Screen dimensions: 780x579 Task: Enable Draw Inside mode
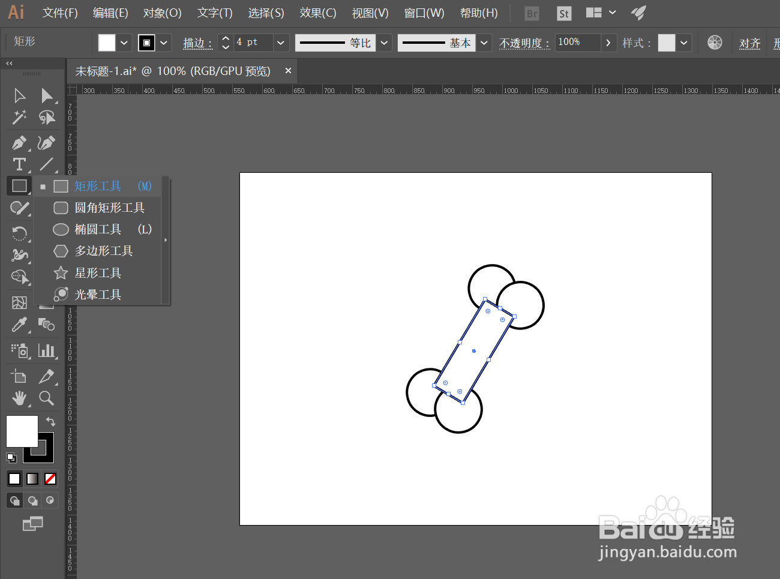point(50,500)
